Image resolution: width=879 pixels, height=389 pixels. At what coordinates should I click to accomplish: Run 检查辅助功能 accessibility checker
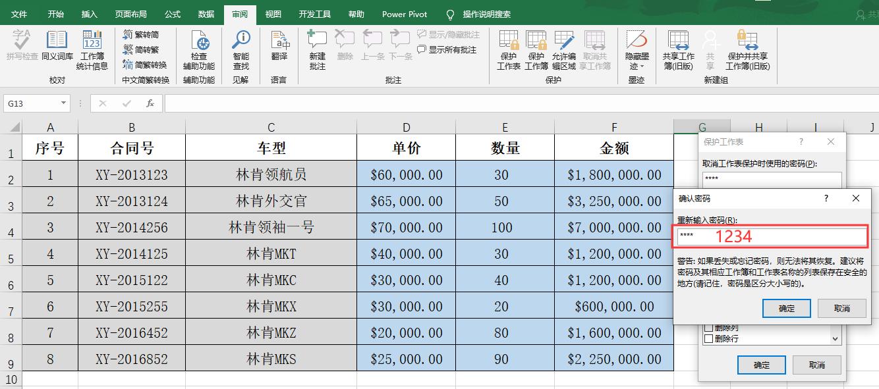[x=199, y=49]
